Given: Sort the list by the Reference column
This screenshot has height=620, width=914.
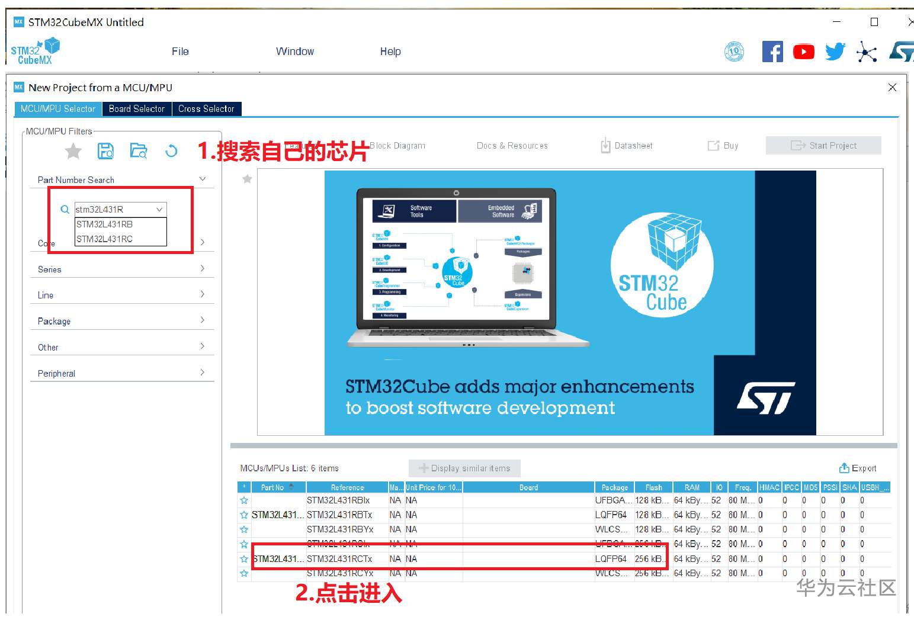Looking at the screenshot, I should point(347,487).
